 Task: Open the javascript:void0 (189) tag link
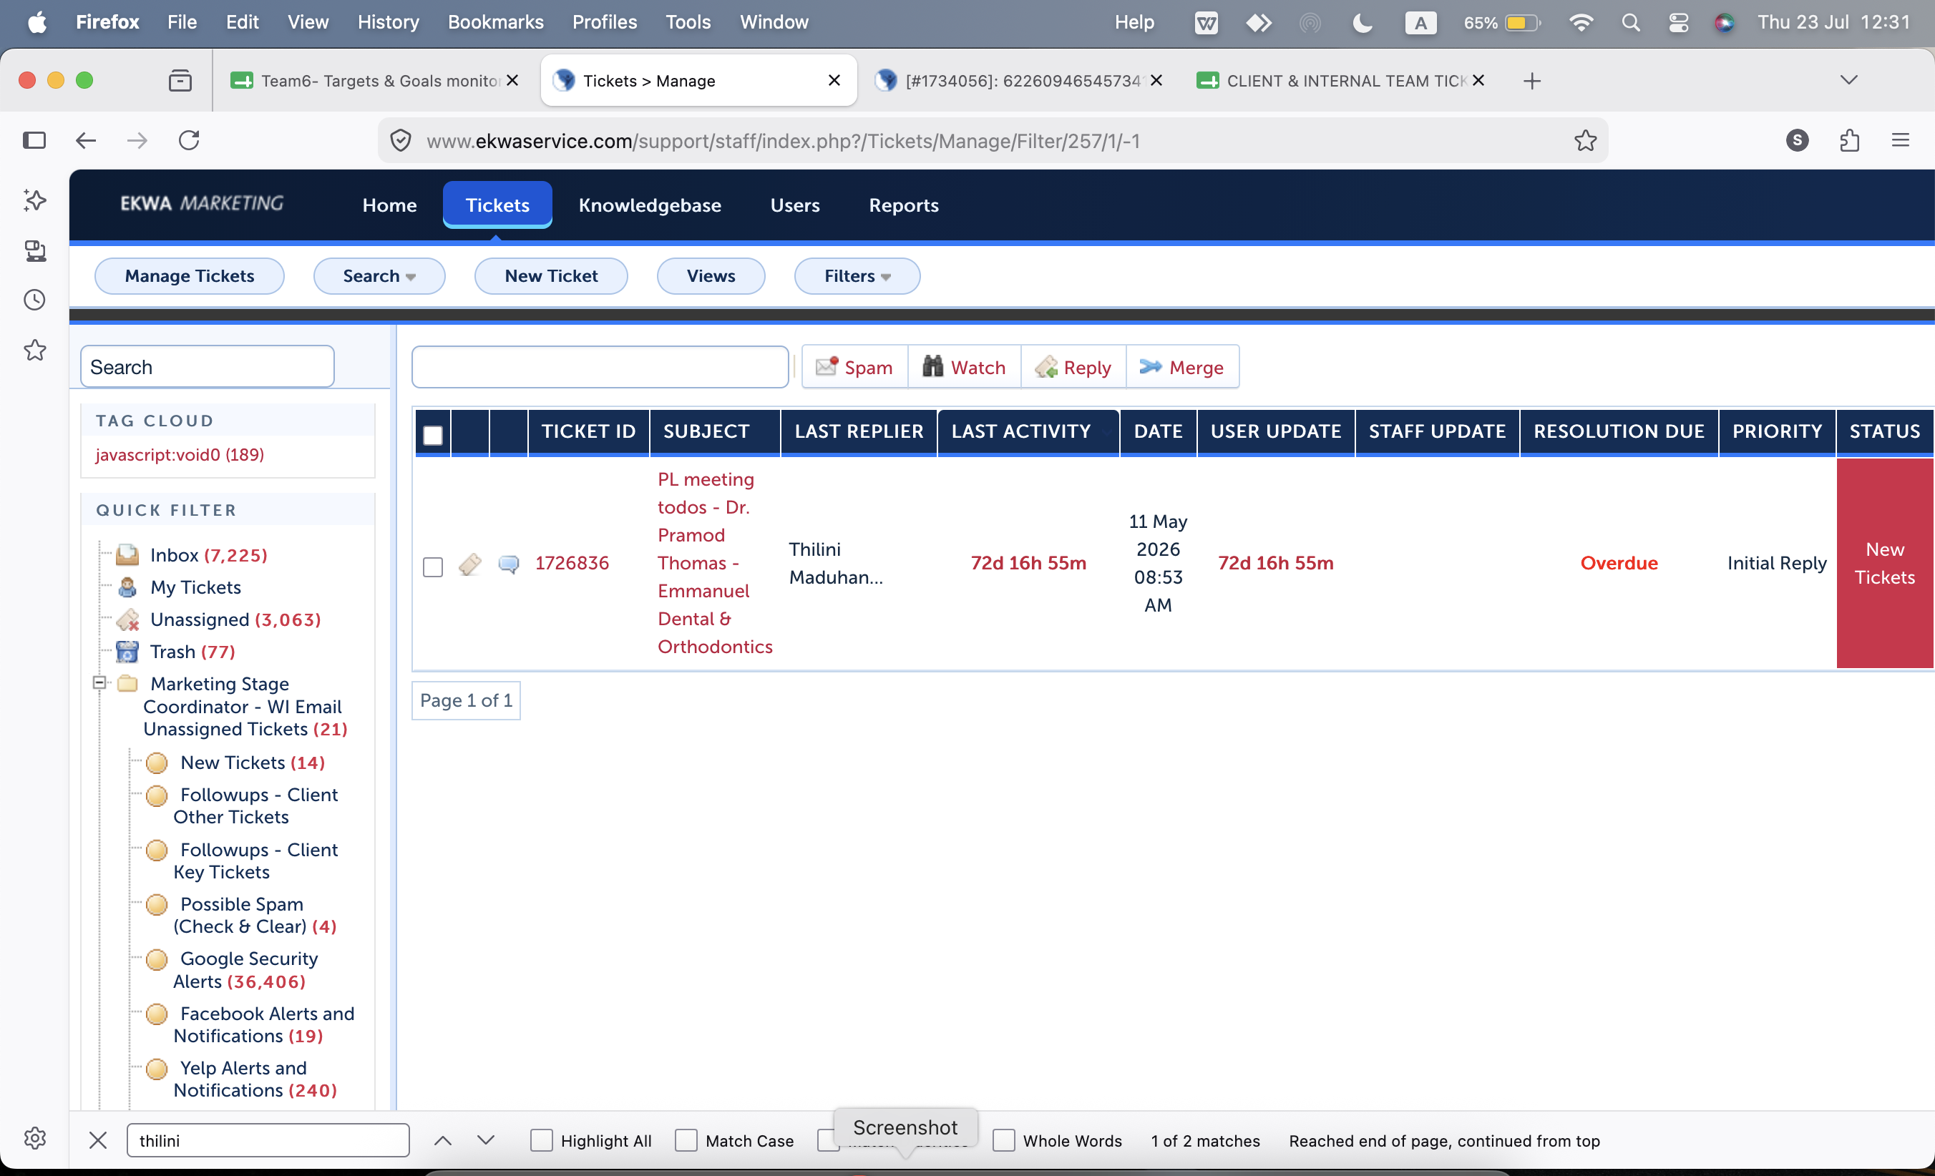(180, 454)
